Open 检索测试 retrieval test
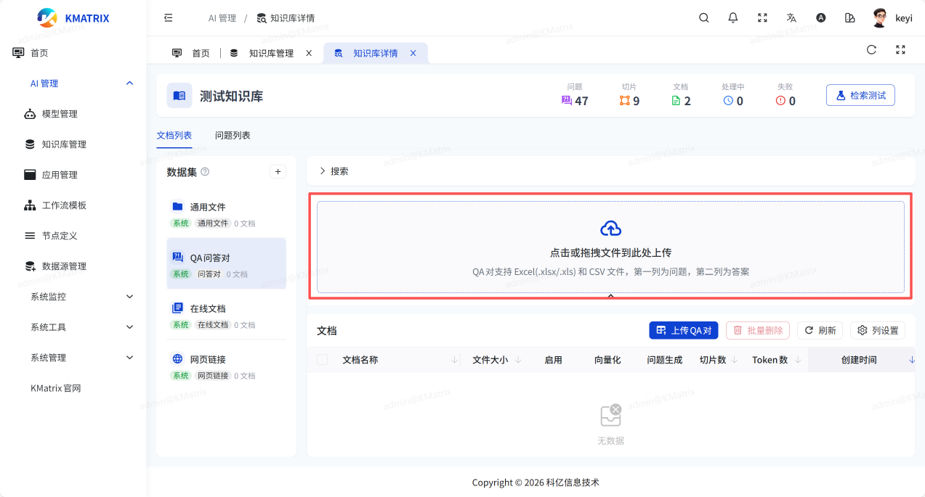925x497 pixels. [860, 95]
